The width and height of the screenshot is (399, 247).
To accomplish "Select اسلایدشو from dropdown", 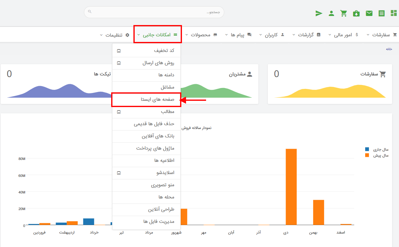I will pos(146,173).
